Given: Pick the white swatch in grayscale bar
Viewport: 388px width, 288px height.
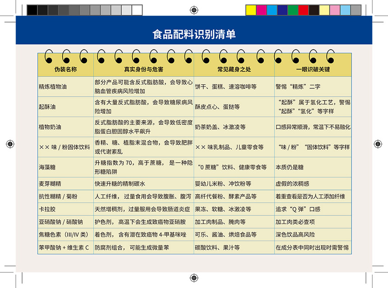Looking at the screenshot, I should (137, 10).
